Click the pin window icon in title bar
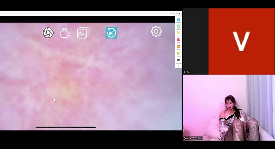 click(170, 14)
